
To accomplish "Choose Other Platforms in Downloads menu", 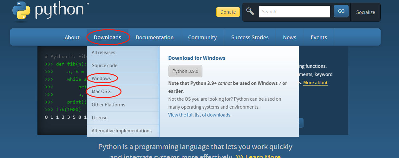I will tap(108, 104).
